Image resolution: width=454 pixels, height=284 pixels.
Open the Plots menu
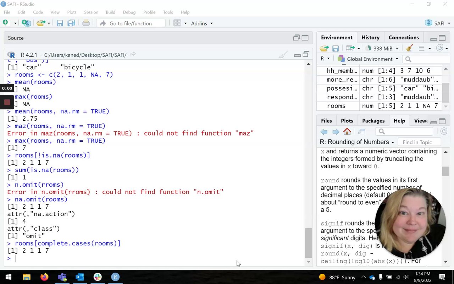tap(72, 12)
